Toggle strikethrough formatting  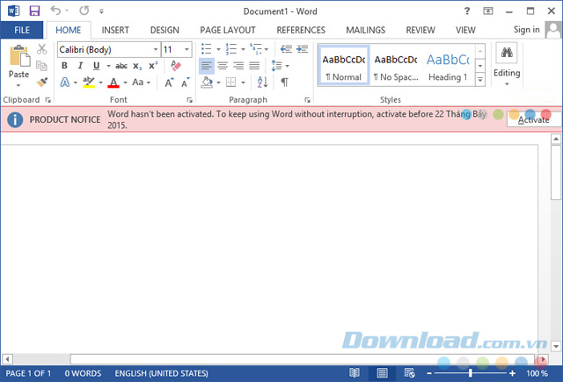point(121,66)
